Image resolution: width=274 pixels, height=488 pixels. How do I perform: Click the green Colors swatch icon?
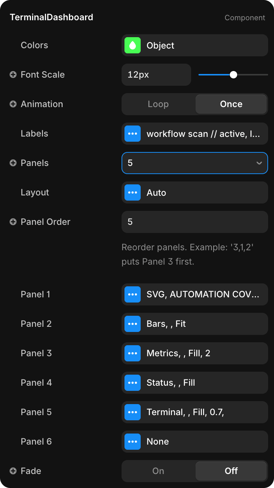click(133, 45)
